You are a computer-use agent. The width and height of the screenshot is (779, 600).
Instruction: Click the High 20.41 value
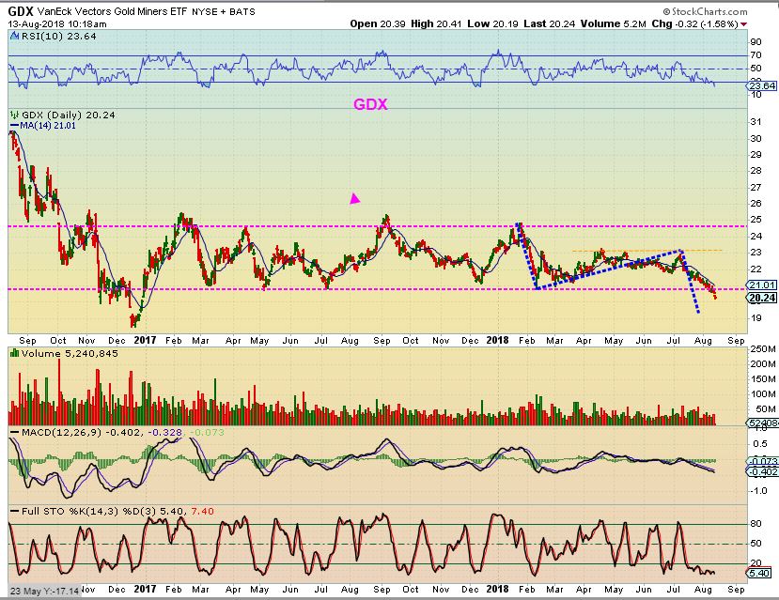(x=437, y=23)
